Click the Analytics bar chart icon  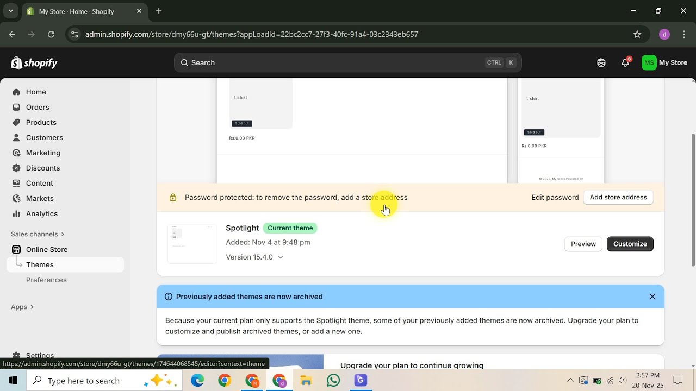coord(16,213)
